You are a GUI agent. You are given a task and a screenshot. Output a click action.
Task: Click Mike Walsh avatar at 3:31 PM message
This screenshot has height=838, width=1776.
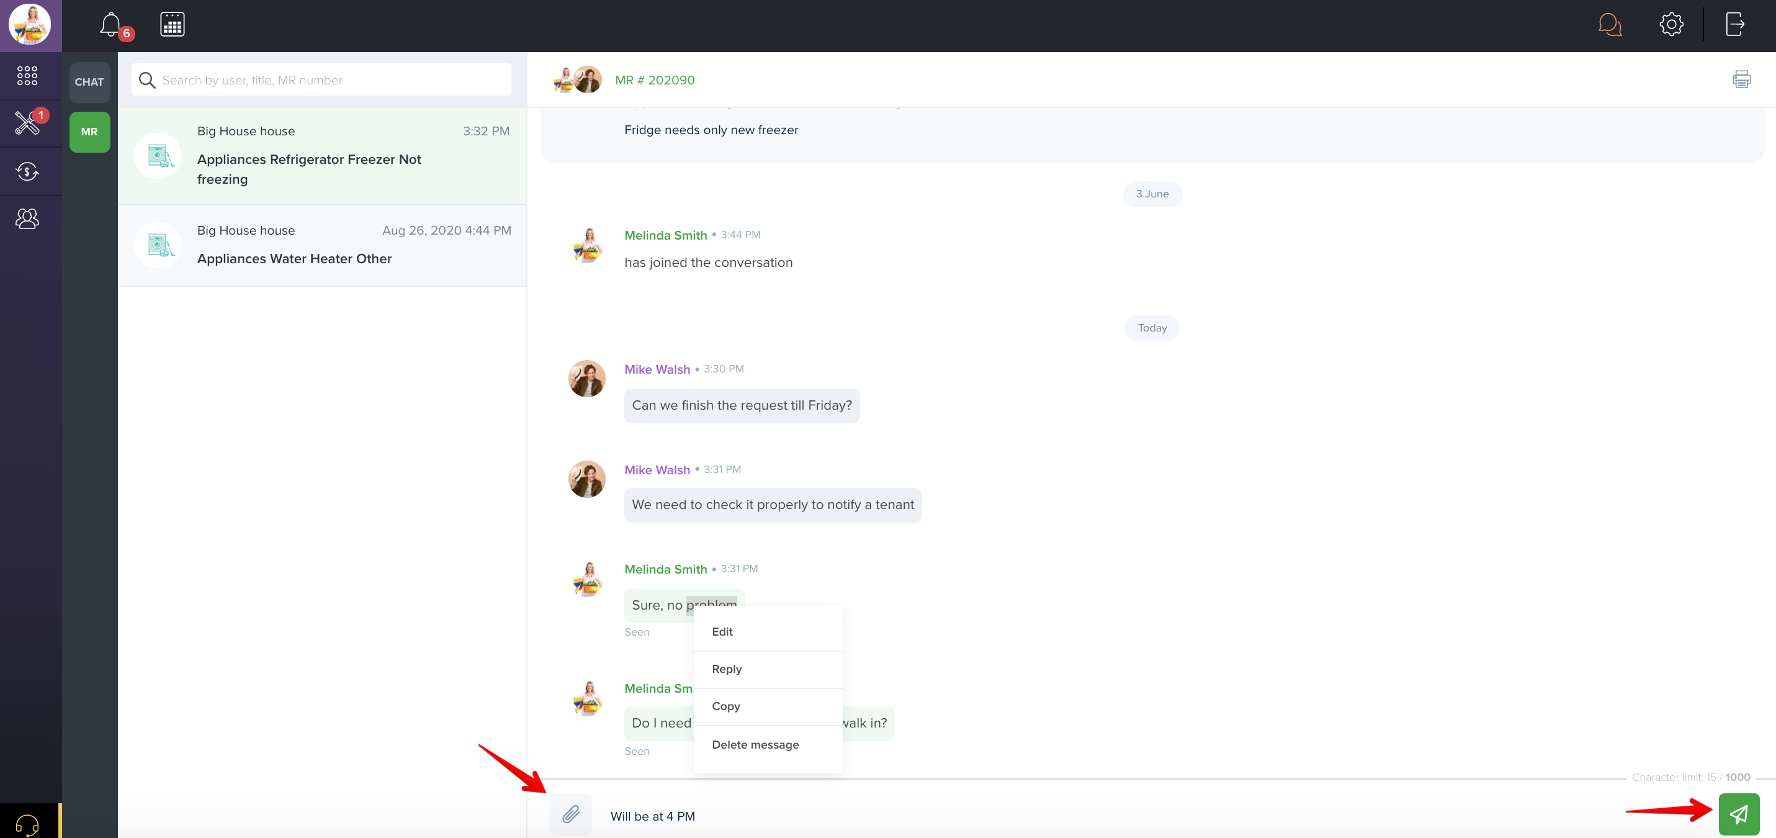click(586, 479)
